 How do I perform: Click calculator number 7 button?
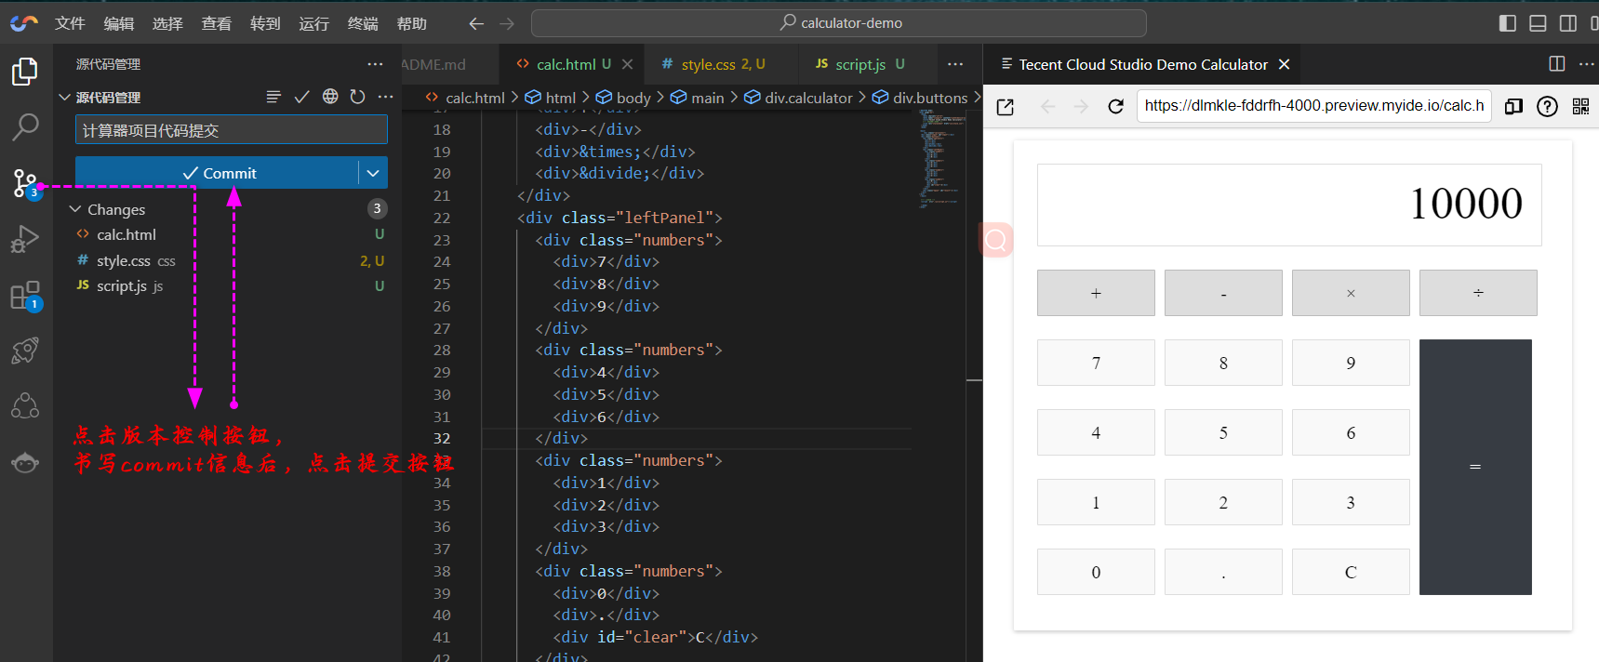click(x=1096, y=363)
